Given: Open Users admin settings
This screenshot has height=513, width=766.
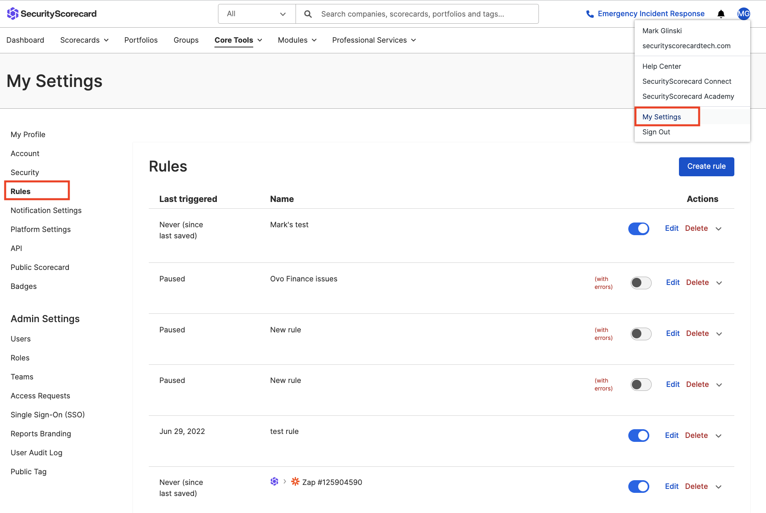Looking at the screenshot, I should [21, 339].
